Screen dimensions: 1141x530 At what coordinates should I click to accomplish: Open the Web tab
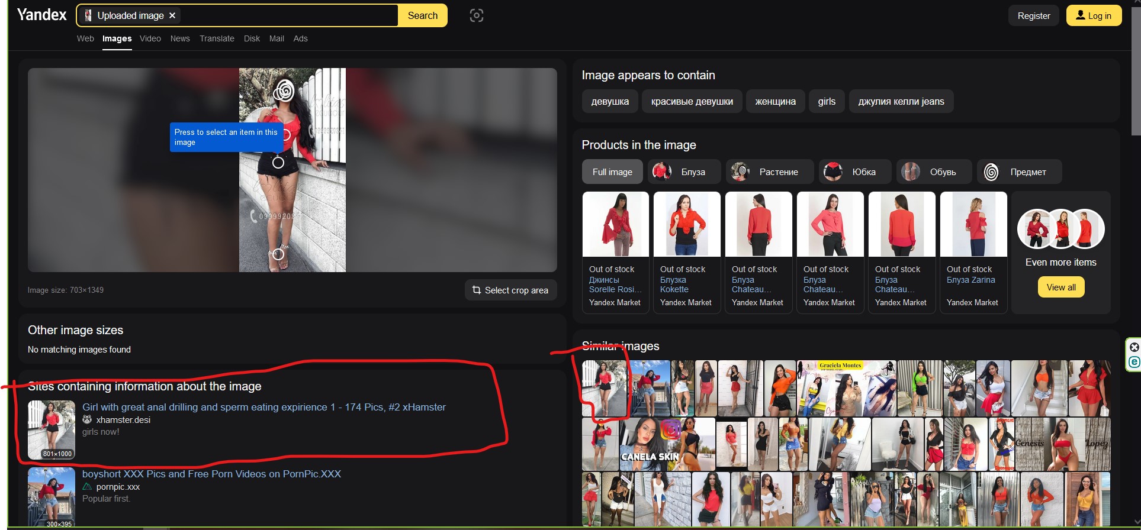[85, 38]
